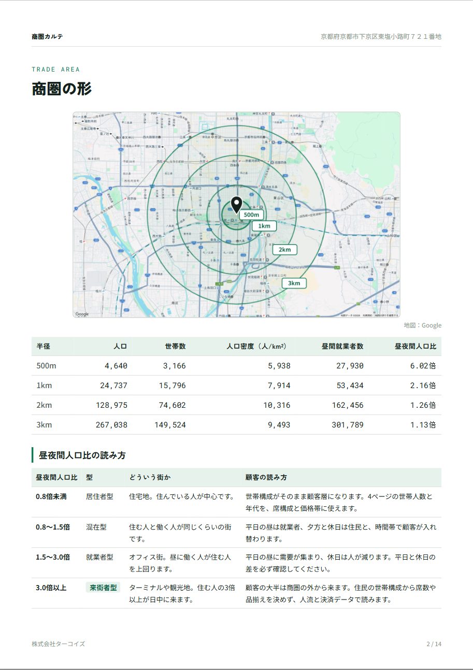Click the 2 / 14 page number

[434, 644]
